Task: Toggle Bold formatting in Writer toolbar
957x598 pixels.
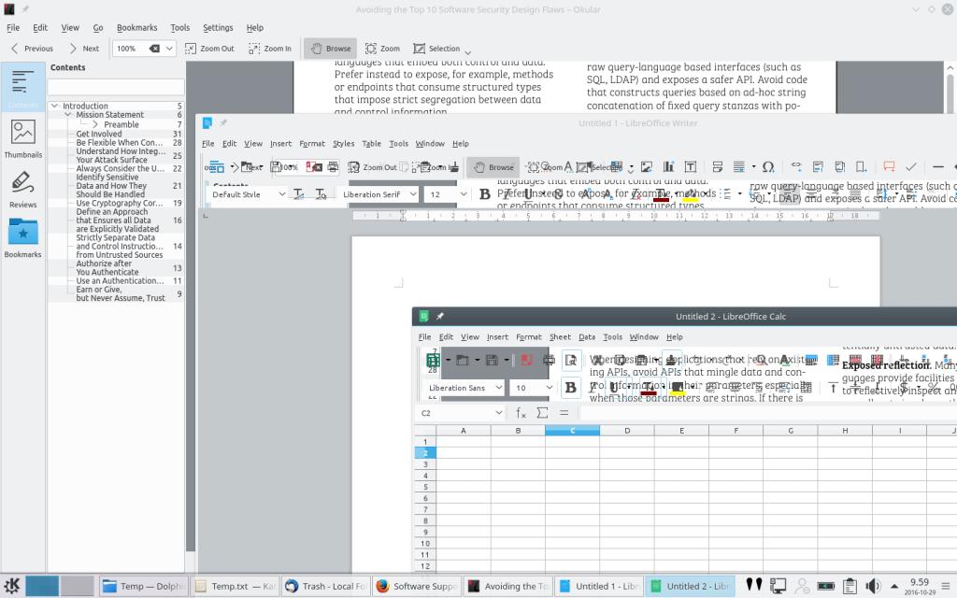Action: tap(485, 194)
